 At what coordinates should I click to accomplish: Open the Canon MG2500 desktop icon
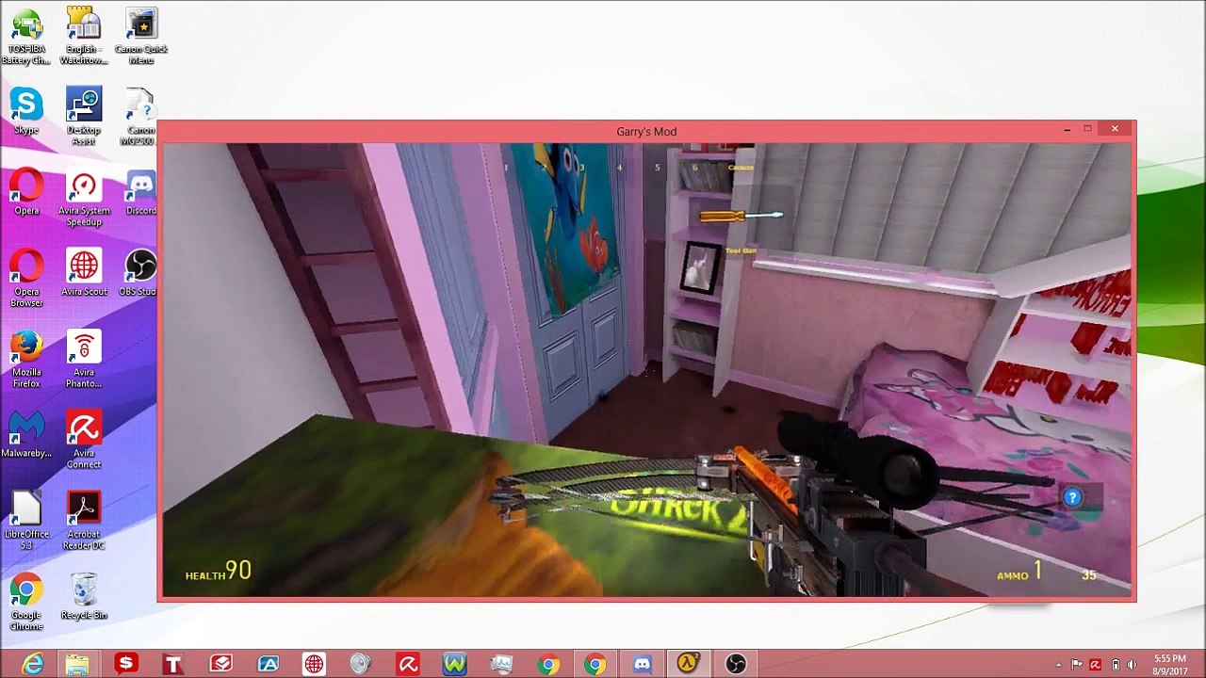point(139,117)
